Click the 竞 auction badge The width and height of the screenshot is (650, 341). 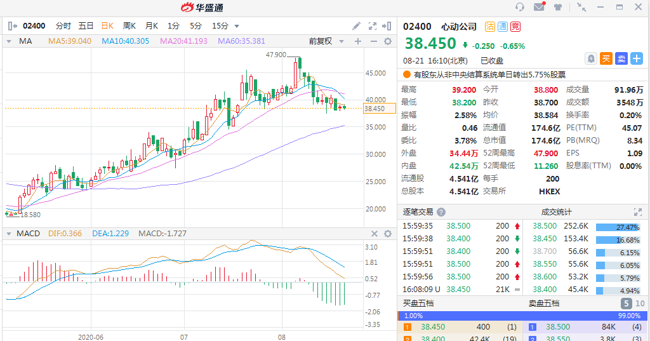pos(515,27)
